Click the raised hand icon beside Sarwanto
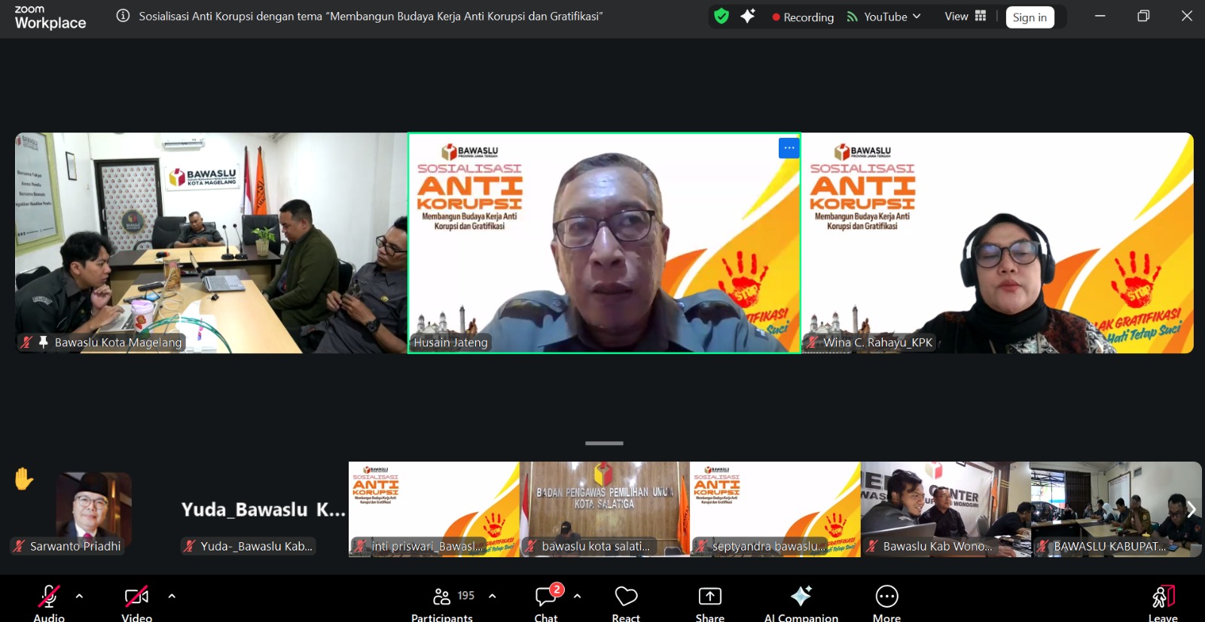Screen dimensions: 1205x622 [24, 479]
